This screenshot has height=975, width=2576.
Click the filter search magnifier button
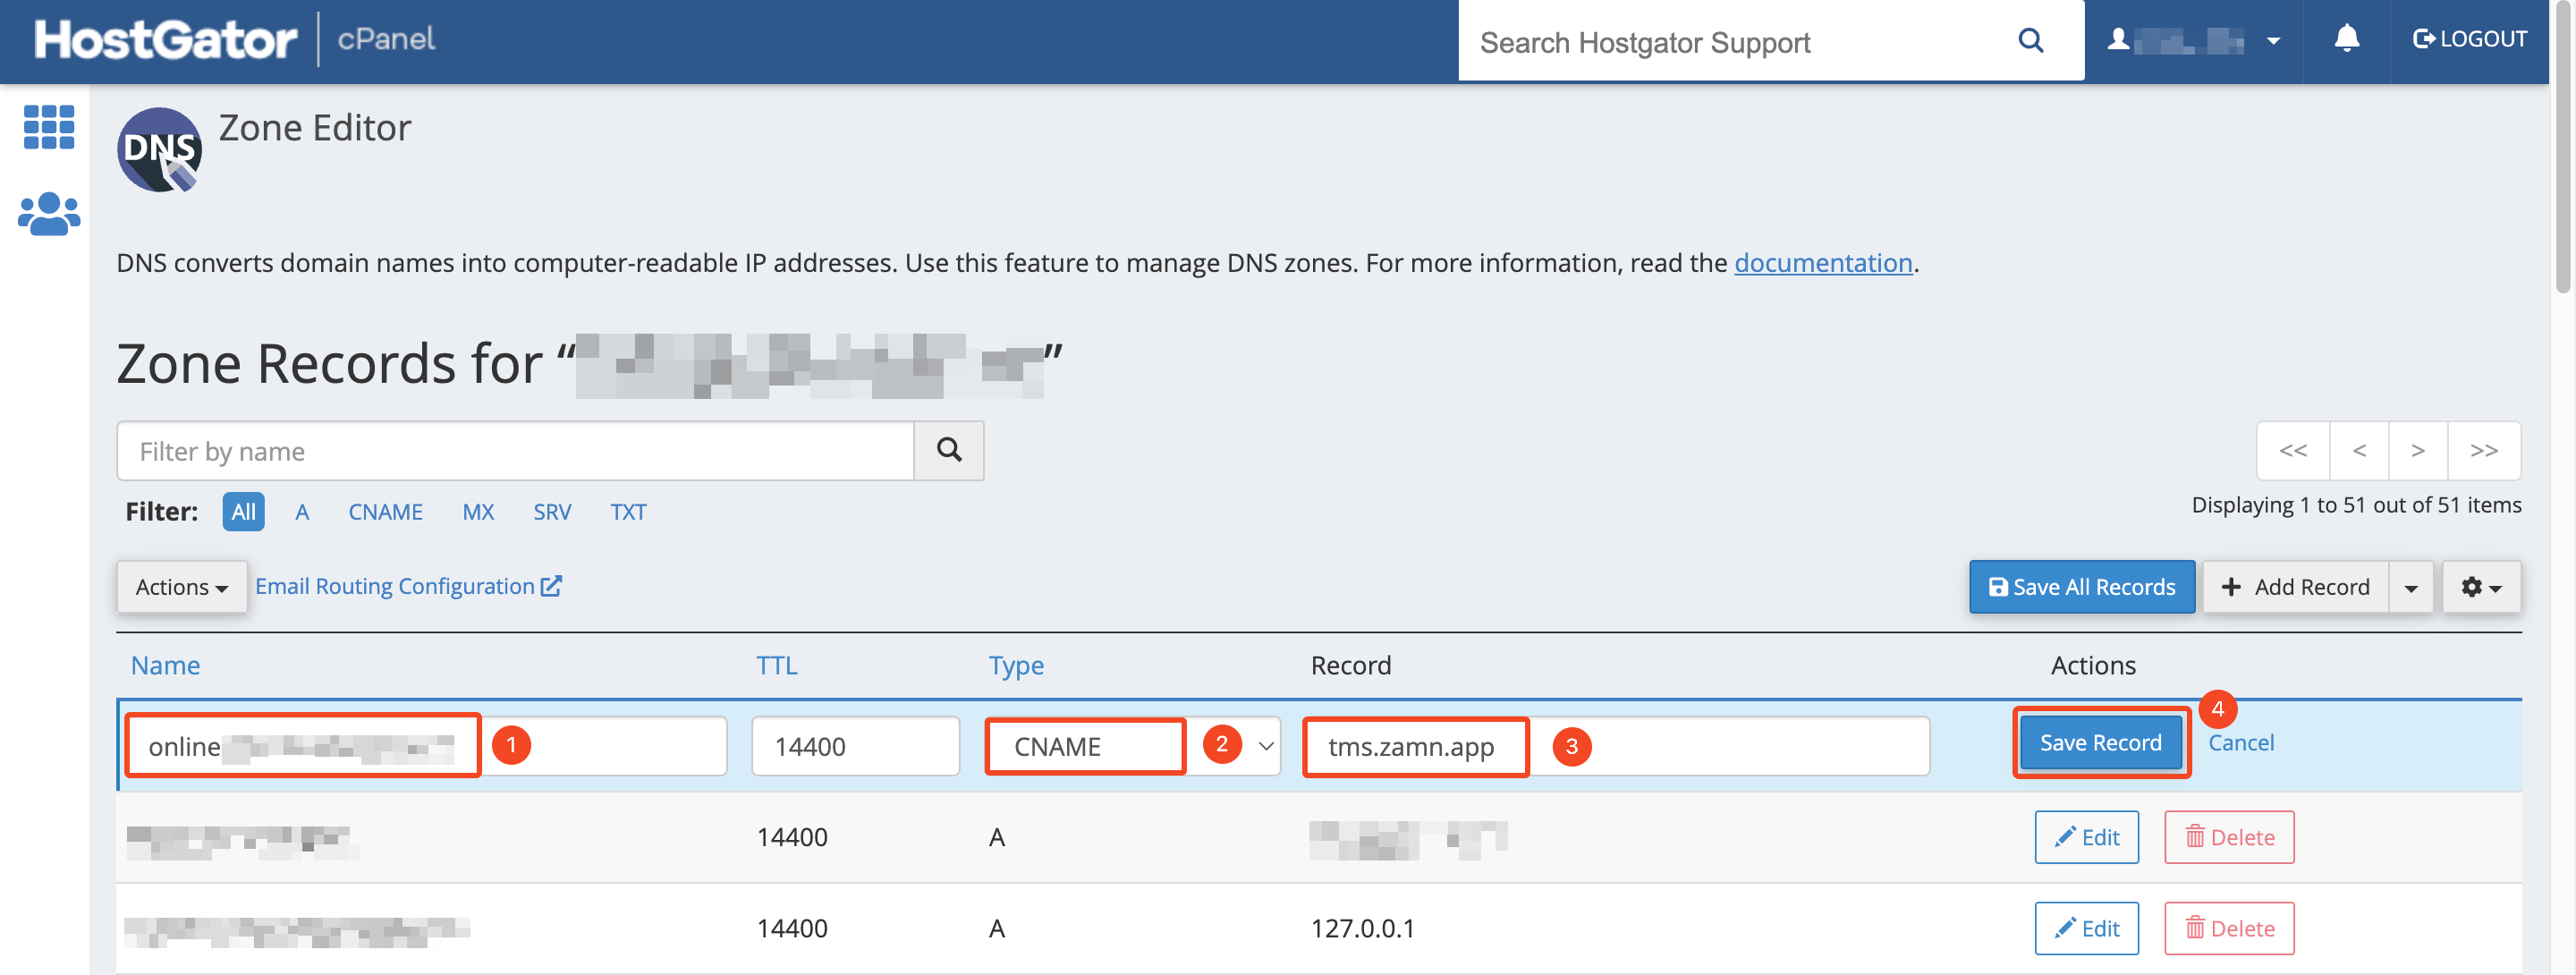[x=949, y=451]
